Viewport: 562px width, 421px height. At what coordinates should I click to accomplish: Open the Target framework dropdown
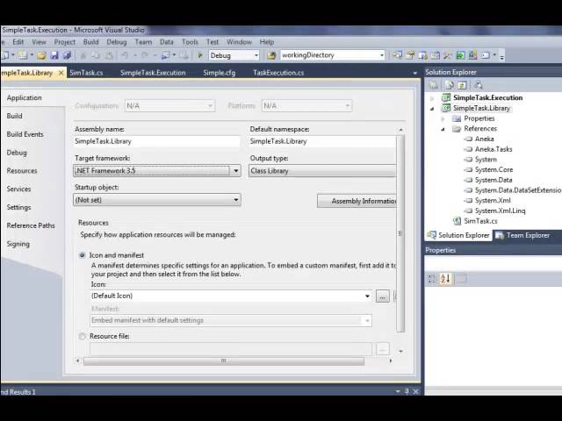click(157, 171)
